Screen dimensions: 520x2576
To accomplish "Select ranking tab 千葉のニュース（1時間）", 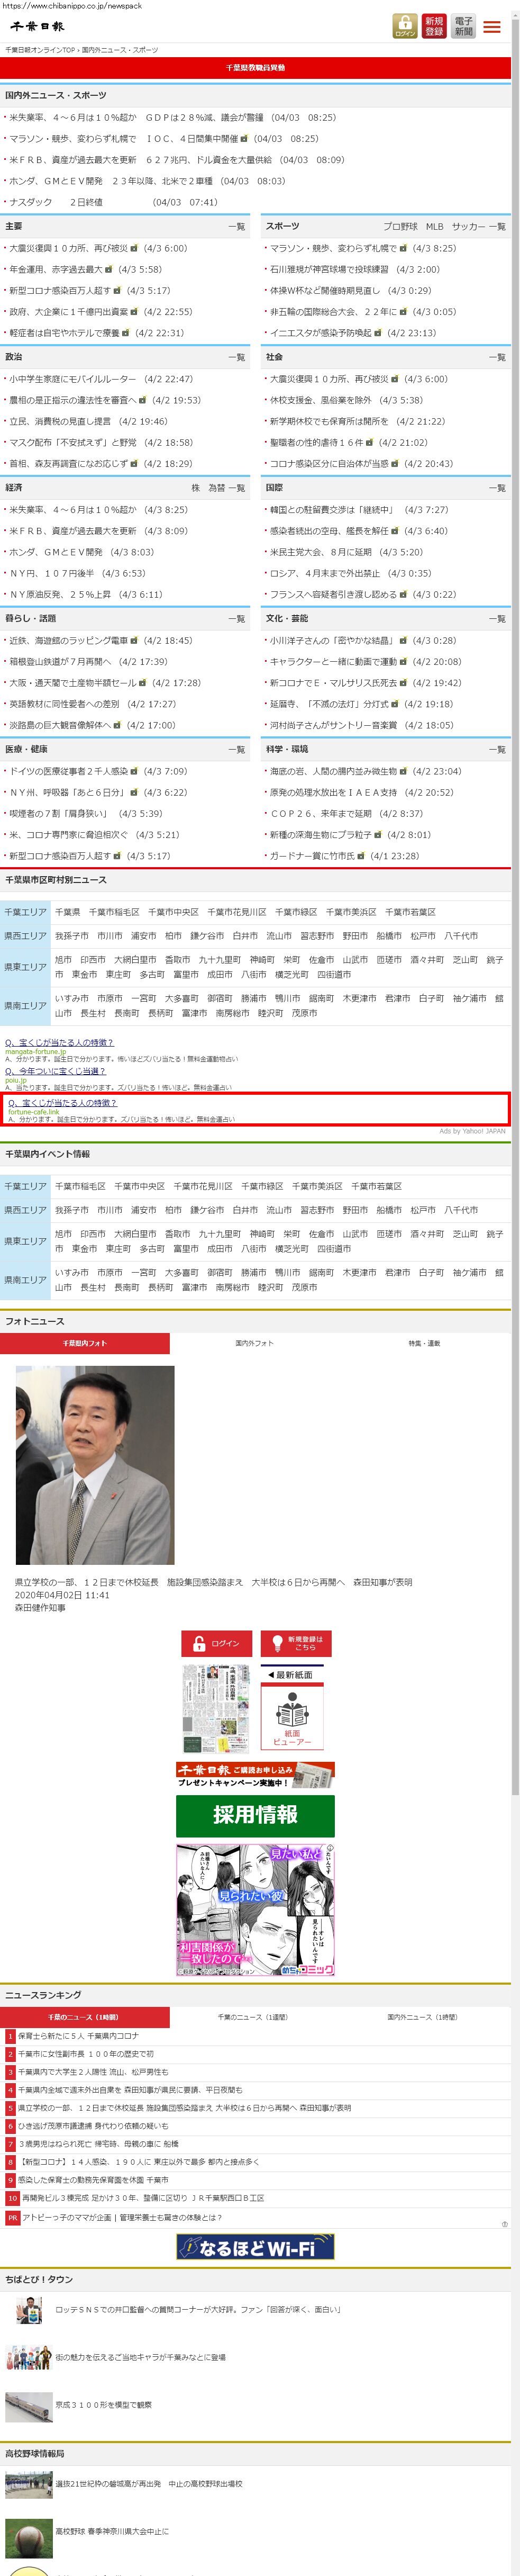I will click(84, 2017).
